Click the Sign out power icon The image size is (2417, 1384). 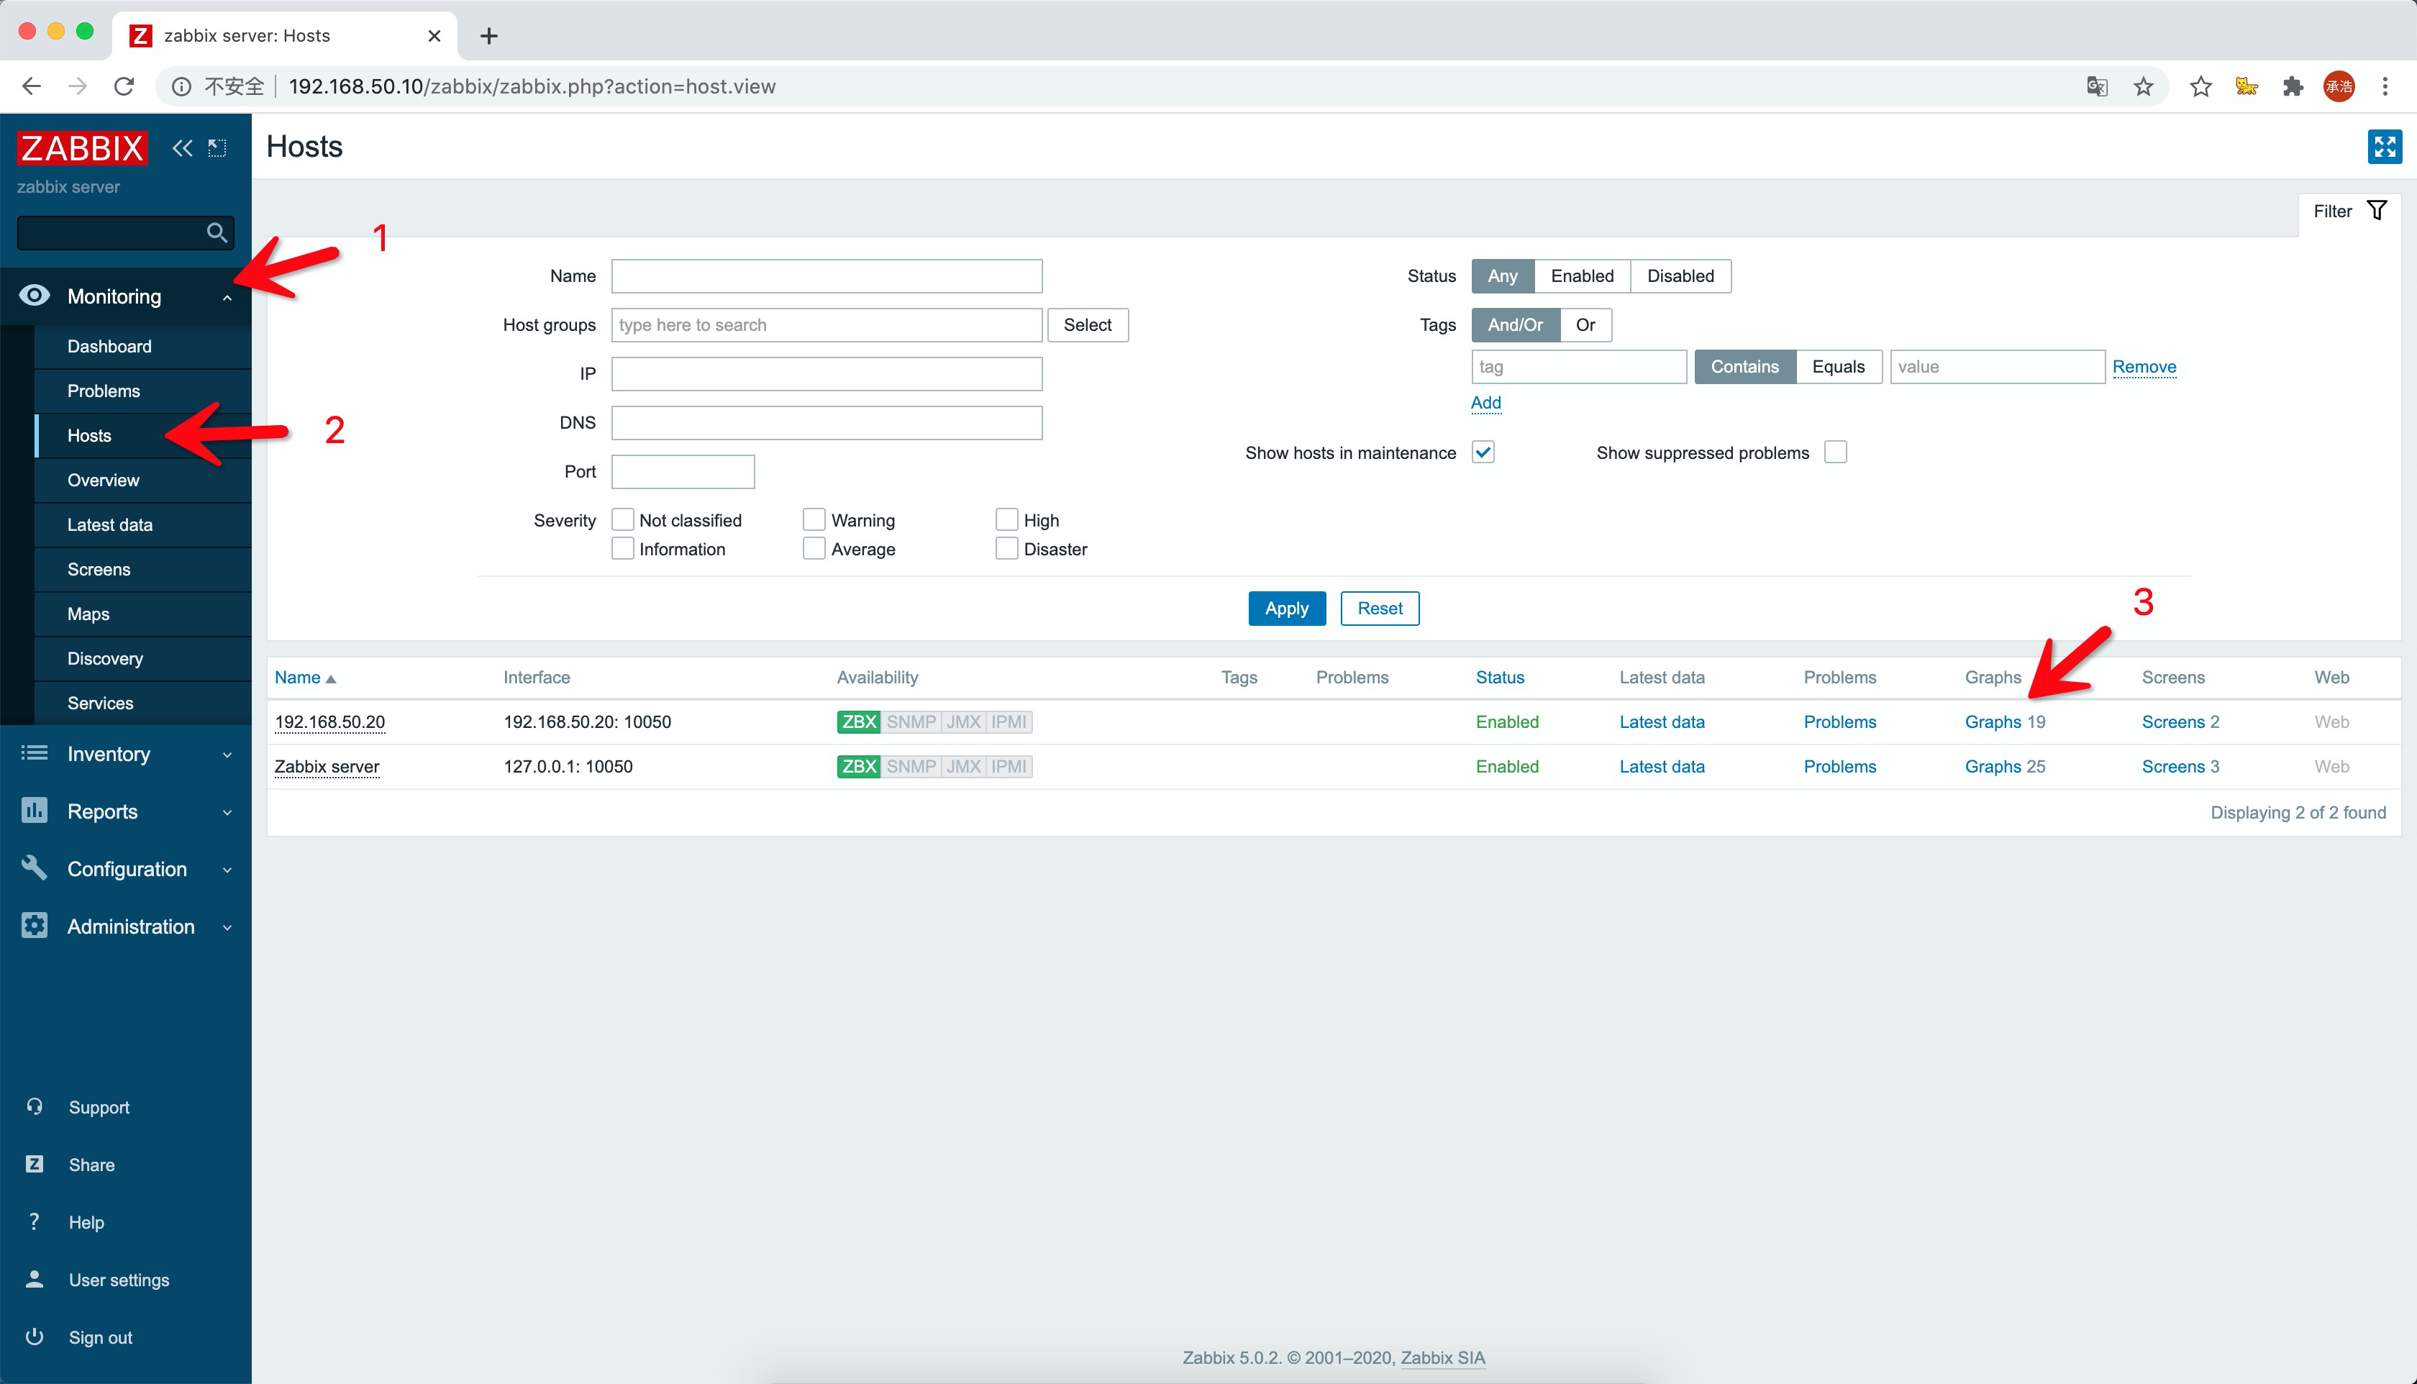coord(35,1337)
